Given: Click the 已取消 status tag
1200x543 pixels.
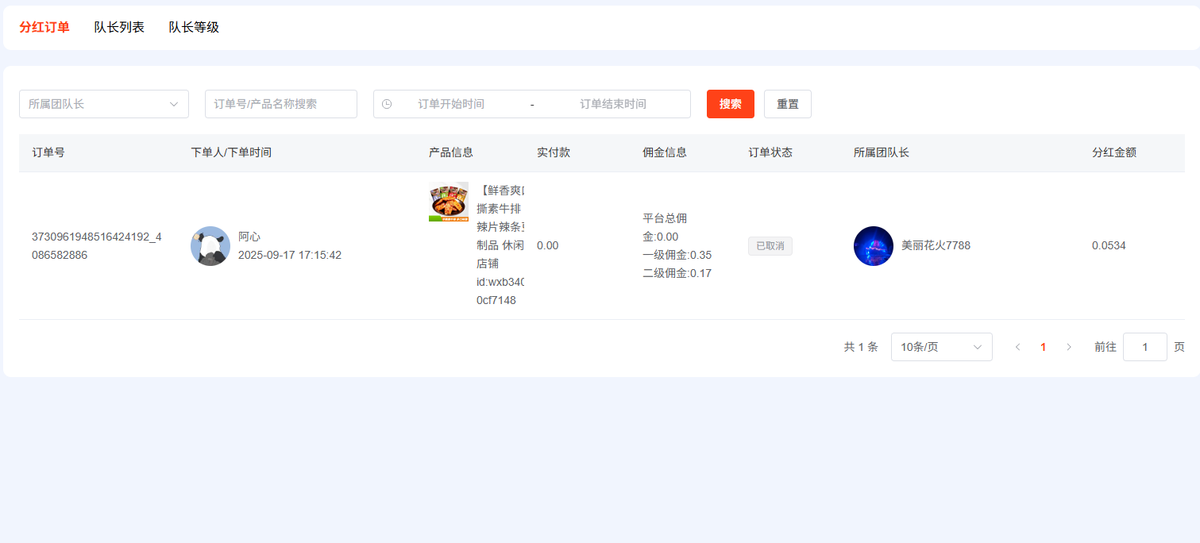Looking at the screenshot, I should point(770,246).
